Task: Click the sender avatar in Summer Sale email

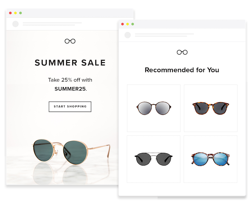Action: pos(15,24)
